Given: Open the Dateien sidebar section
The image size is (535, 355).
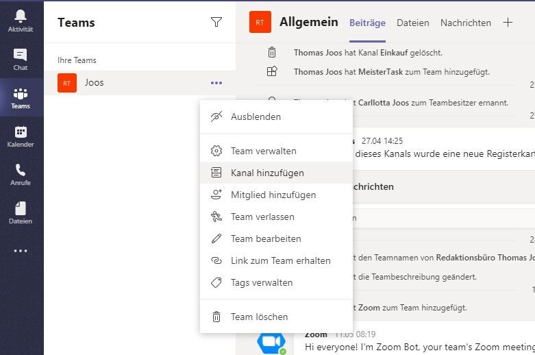Looking at the screenshot, I should pyautogui.click(x=21, y=212).
